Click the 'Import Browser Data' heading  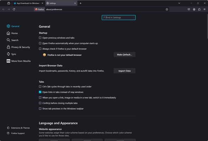(50, 66)
